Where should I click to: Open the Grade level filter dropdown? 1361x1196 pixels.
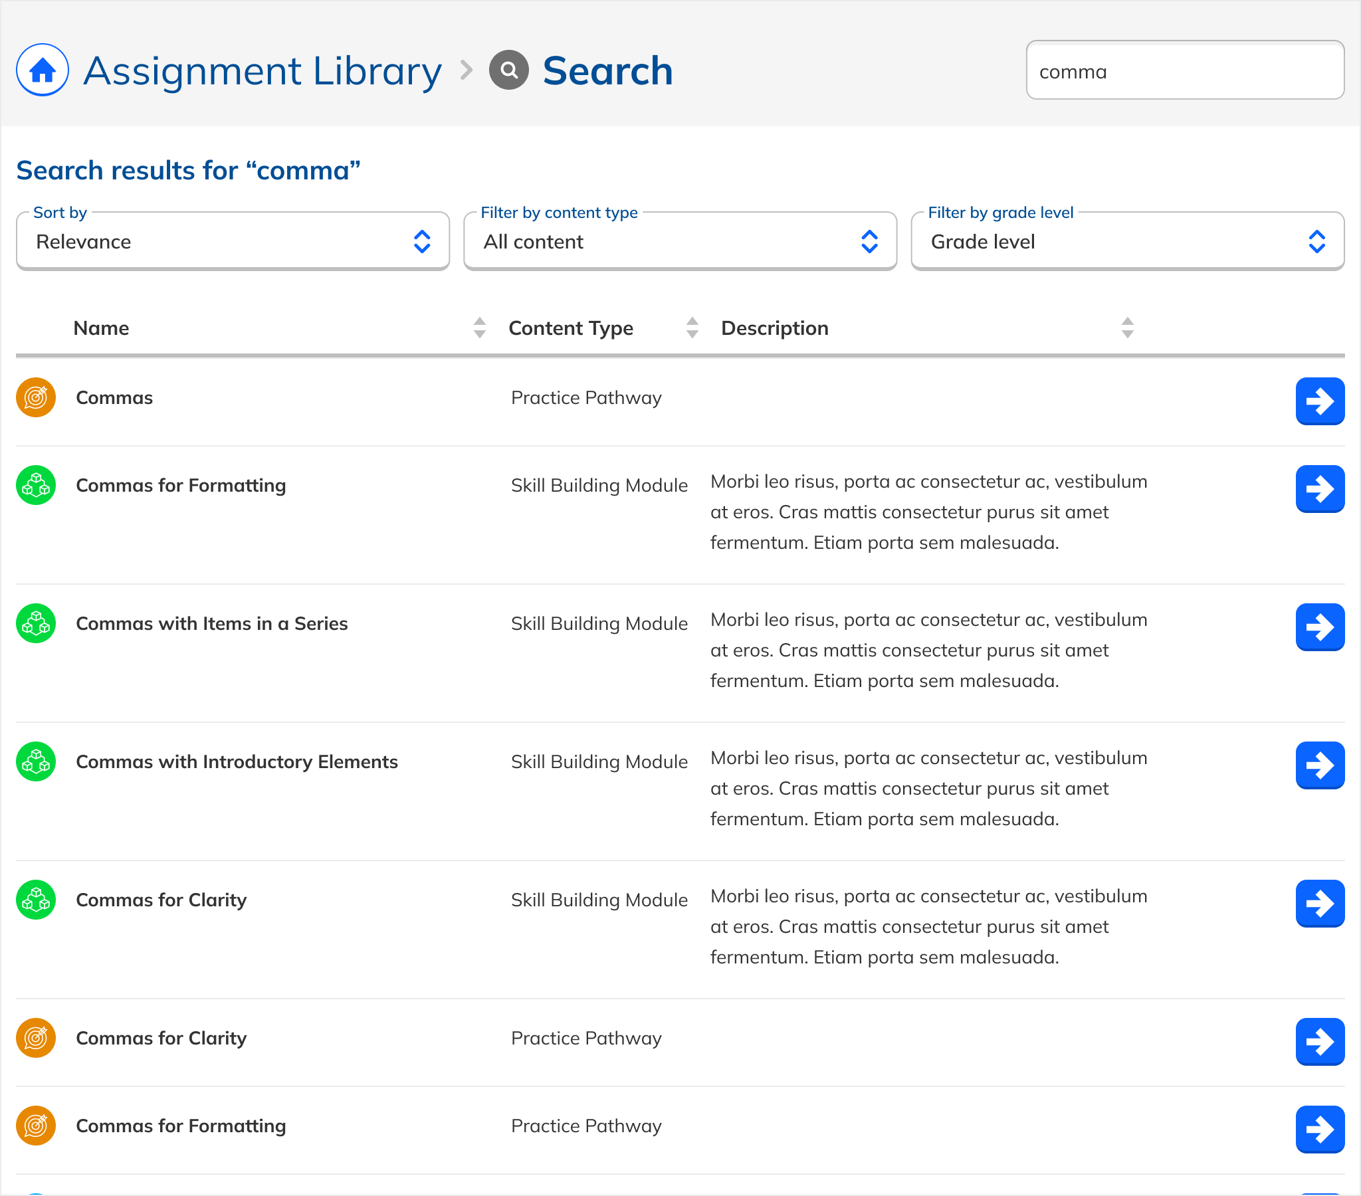click(x=1126, y=241)
